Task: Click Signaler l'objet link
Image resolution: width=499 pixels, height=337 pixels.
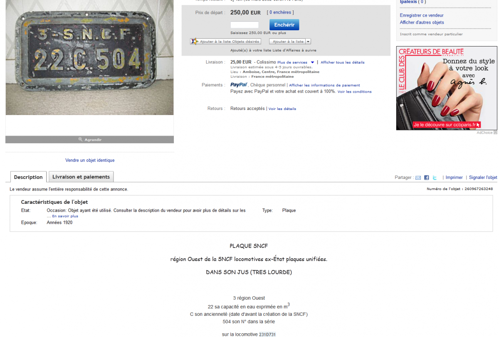Action: point(483,178)
